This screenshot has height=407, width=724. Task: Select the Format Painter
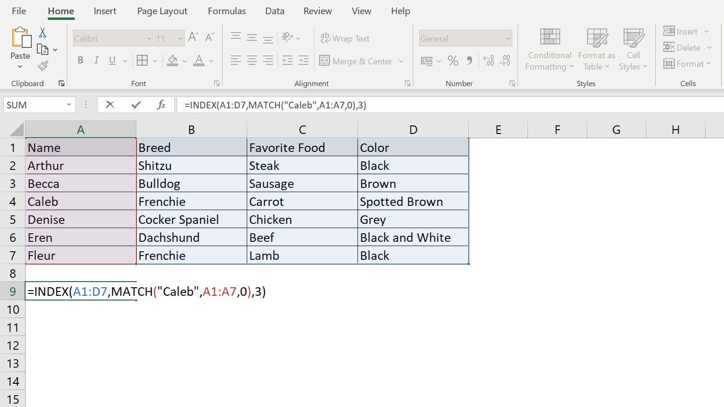[43, 66]
